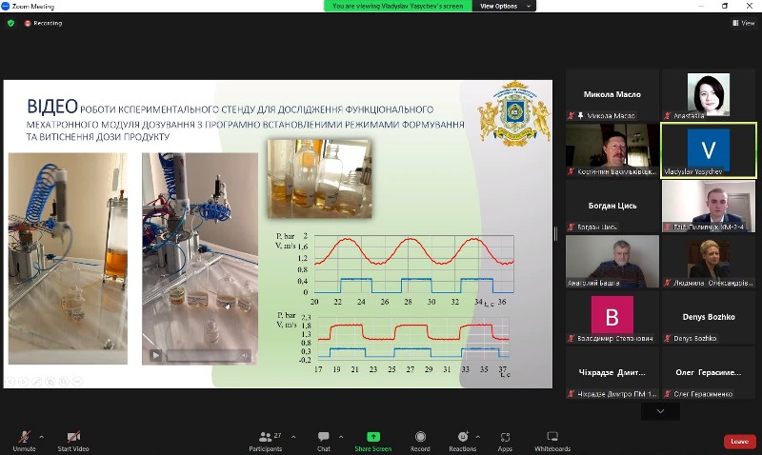Click the video progress bar on slide
Screen dimensions: 762x455
point(202,356)
